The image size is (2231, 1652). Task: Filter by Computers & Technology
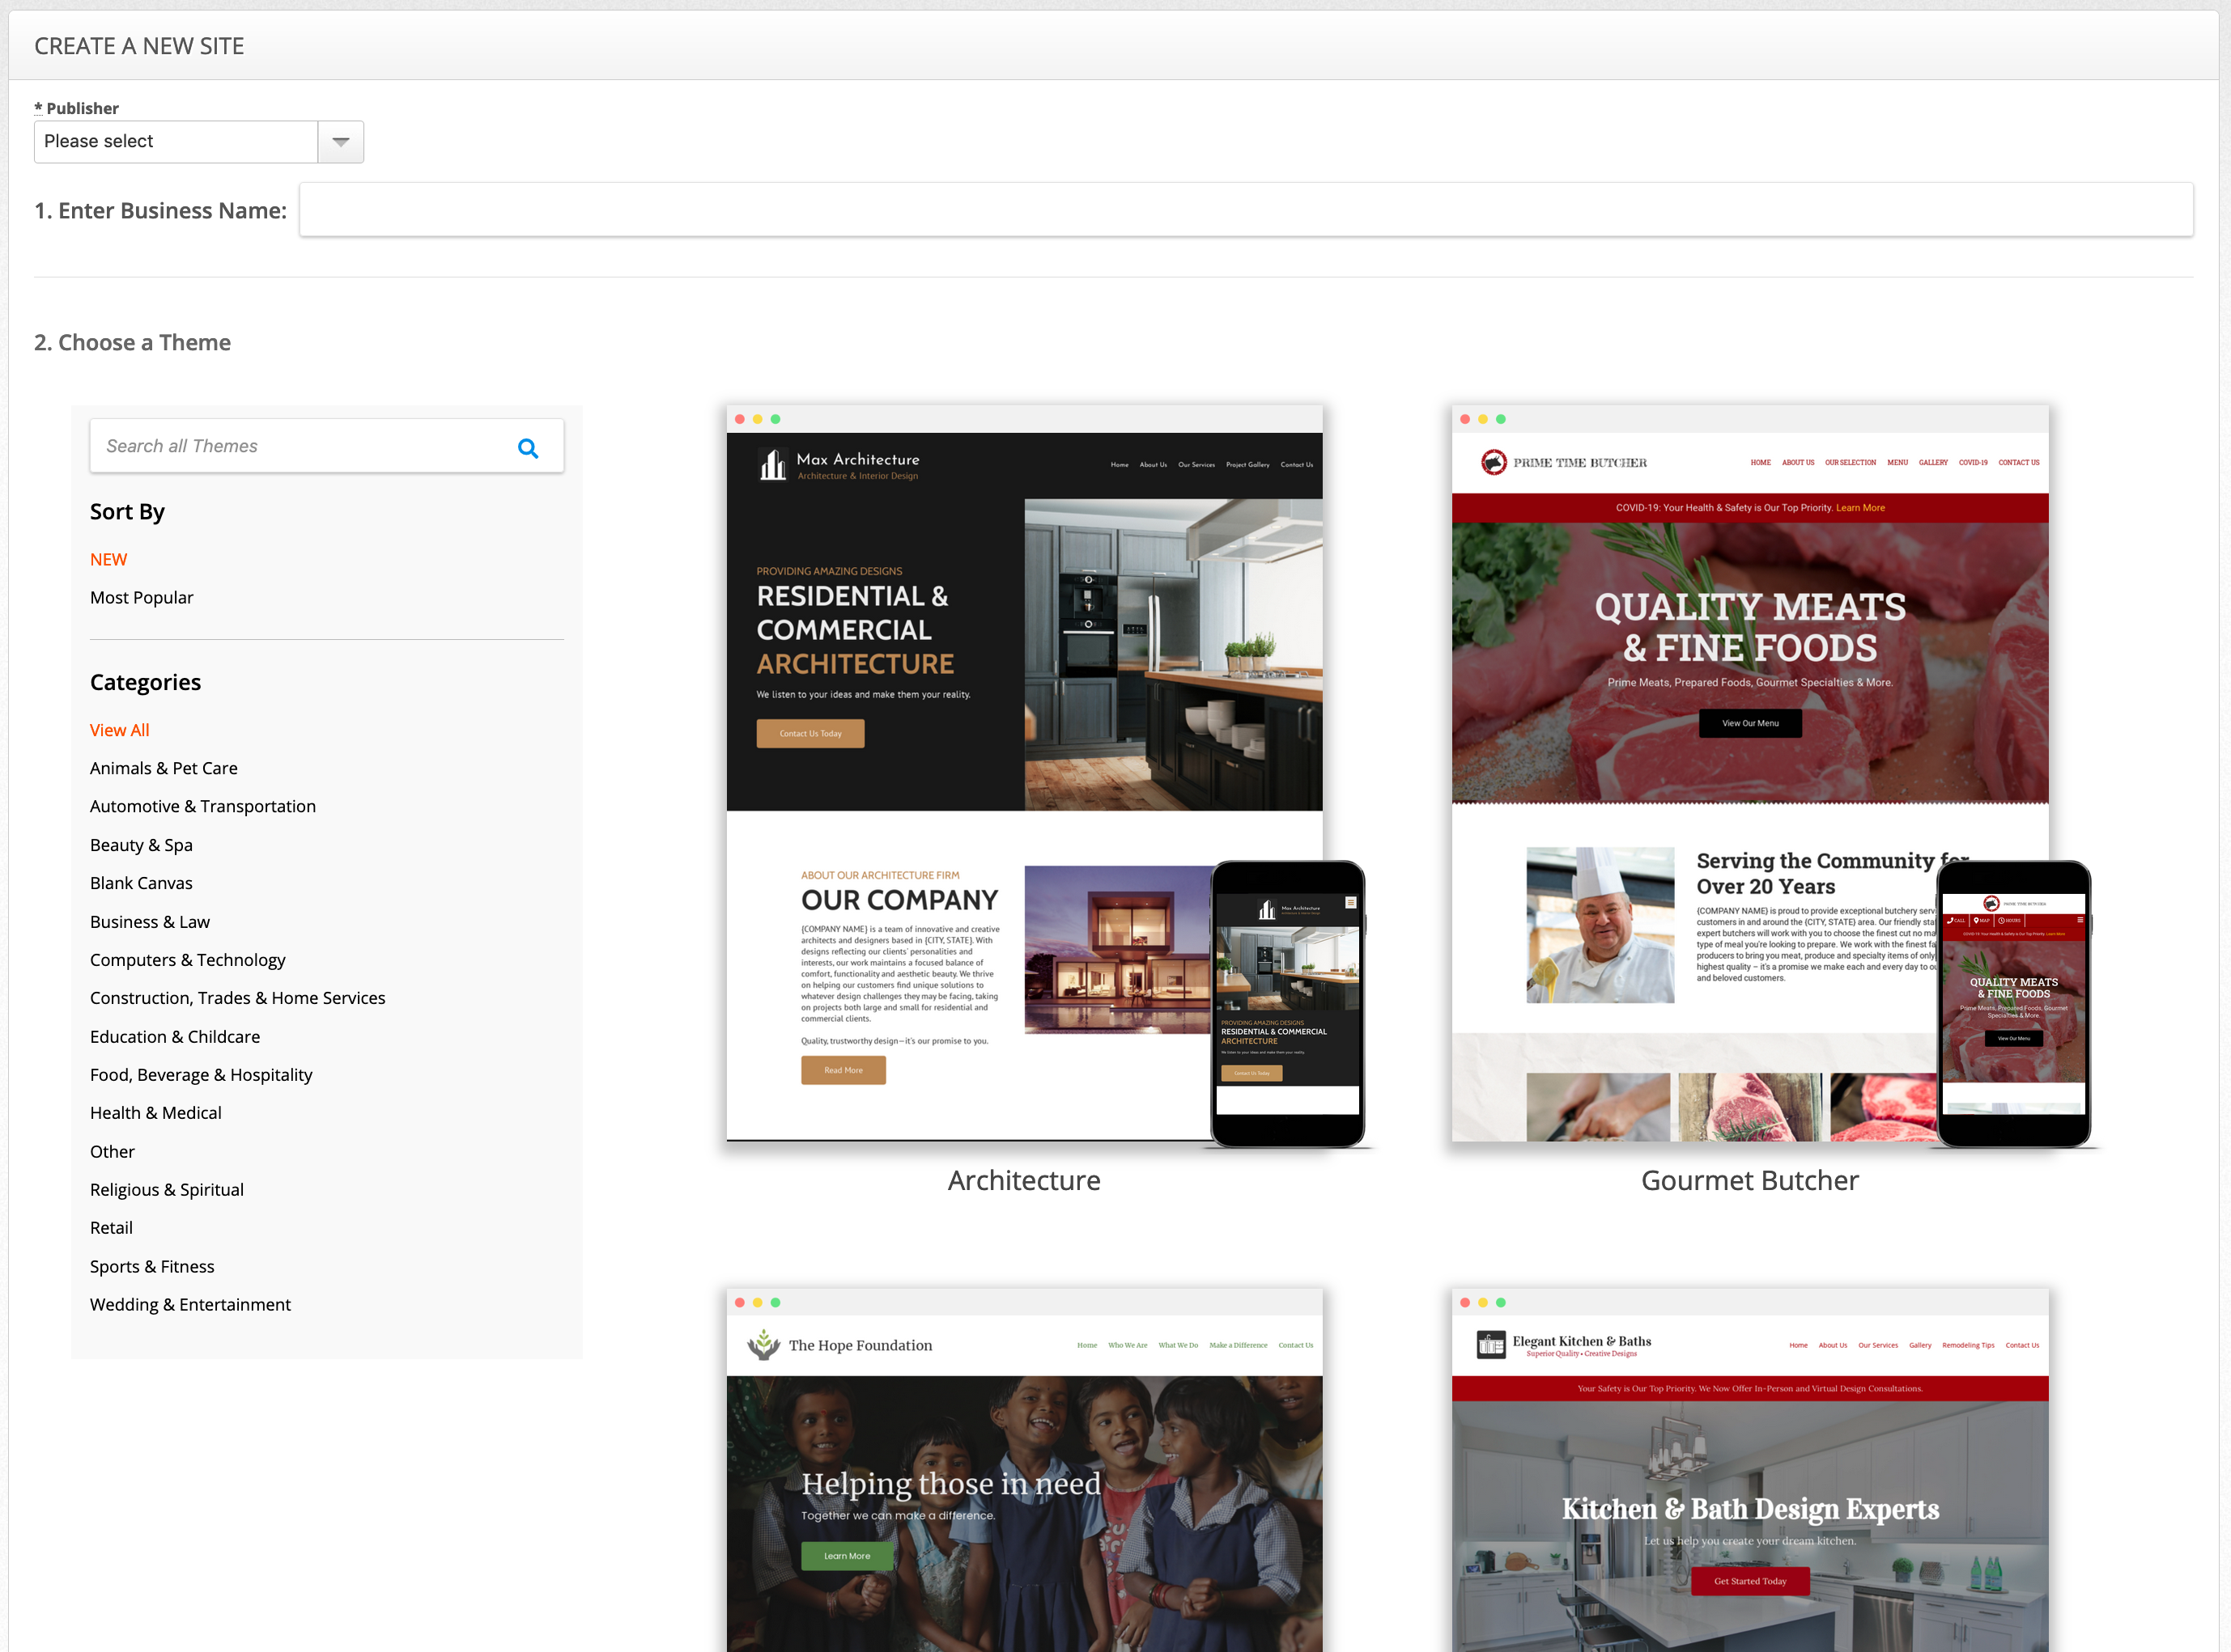point(188,960)
